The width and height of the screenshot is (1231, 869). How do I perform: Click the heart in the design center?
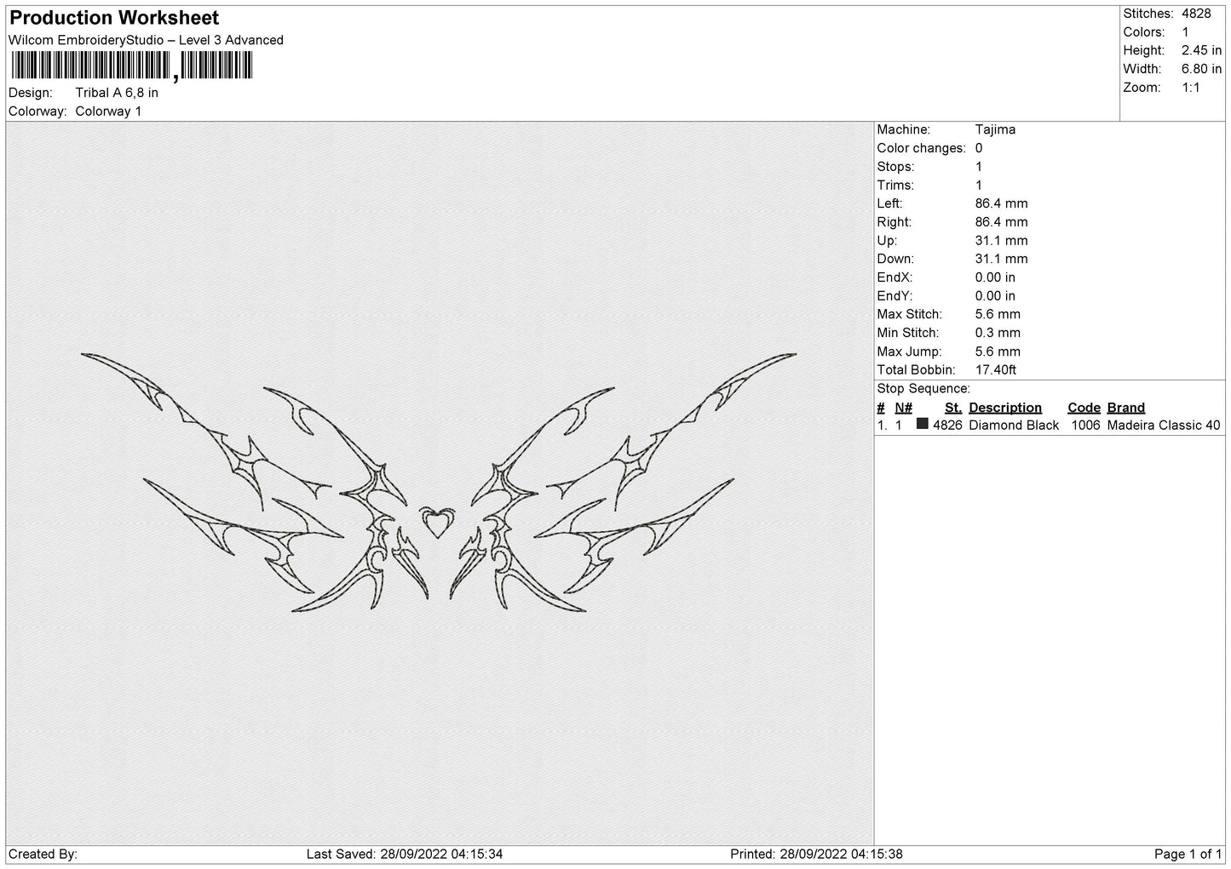click(437, 522)
